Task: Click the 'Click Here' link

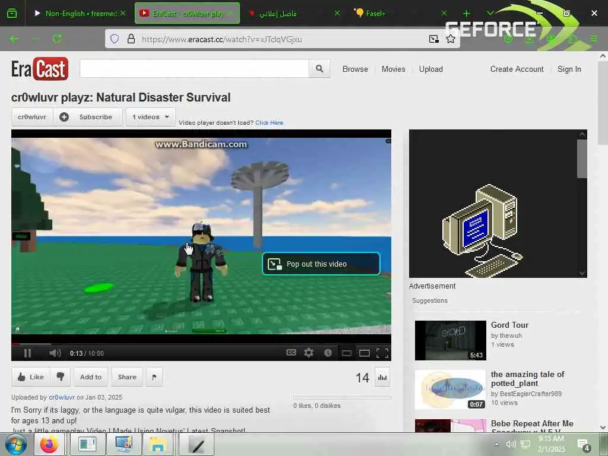Action: 269,122
